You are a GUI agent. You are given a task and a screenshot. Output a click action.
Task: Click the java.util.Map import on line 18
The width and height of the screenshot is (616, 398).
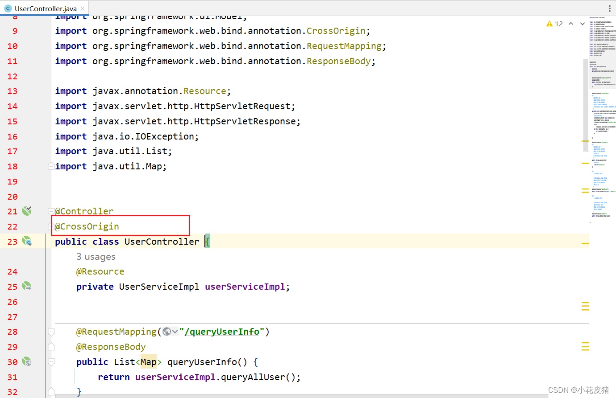[111, 166]
